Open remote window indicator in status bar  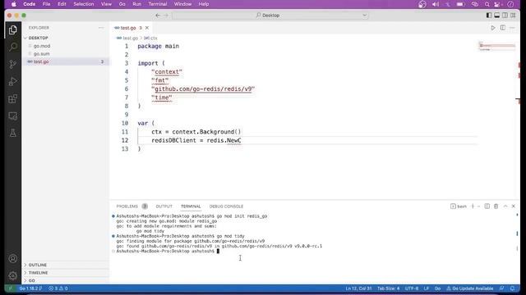10,288
